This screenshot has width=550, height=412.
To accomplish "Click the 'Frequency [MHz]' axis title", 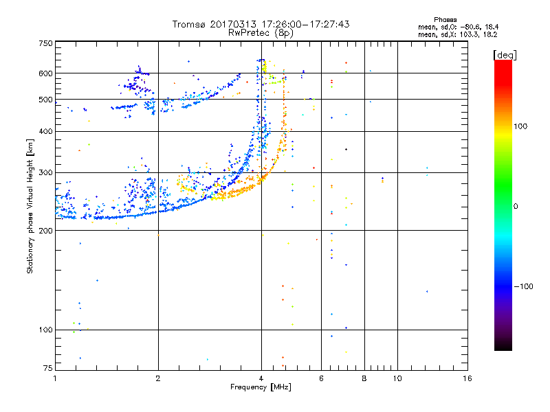I will [x=261, y=387].
